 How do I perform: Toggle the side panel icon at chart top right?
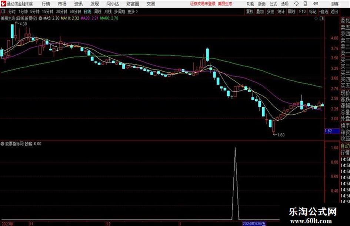[321, 19]
